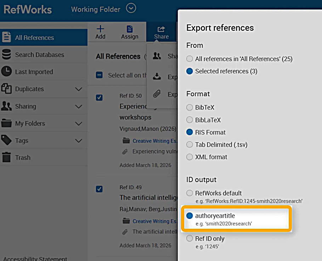Click the Add plus icon in toolbar
The height and width of the screenshot is (261, 322).
(x=100, y=29)
